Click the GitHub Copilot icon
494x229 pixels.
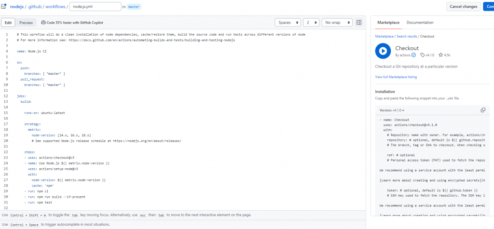[43, 23]
